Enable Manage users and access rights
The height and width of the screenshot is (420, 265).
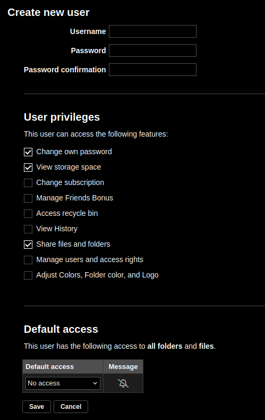coord(28,260)
